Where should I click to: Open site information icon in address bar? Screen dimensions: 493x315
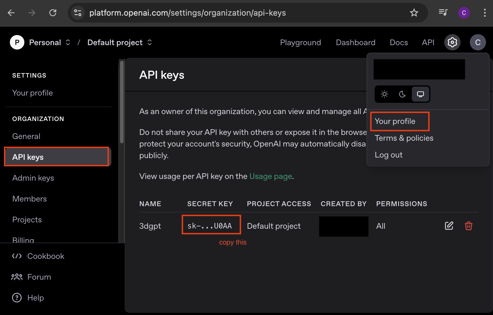(x=78, y=13)
